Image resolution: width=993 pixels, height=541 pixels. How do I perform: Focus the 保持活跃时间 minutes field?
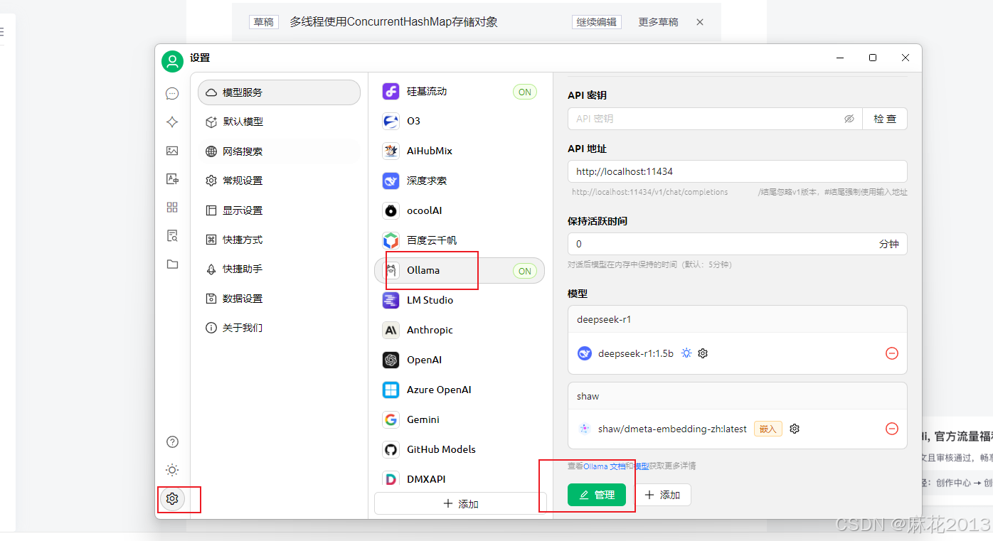(738, 244)
